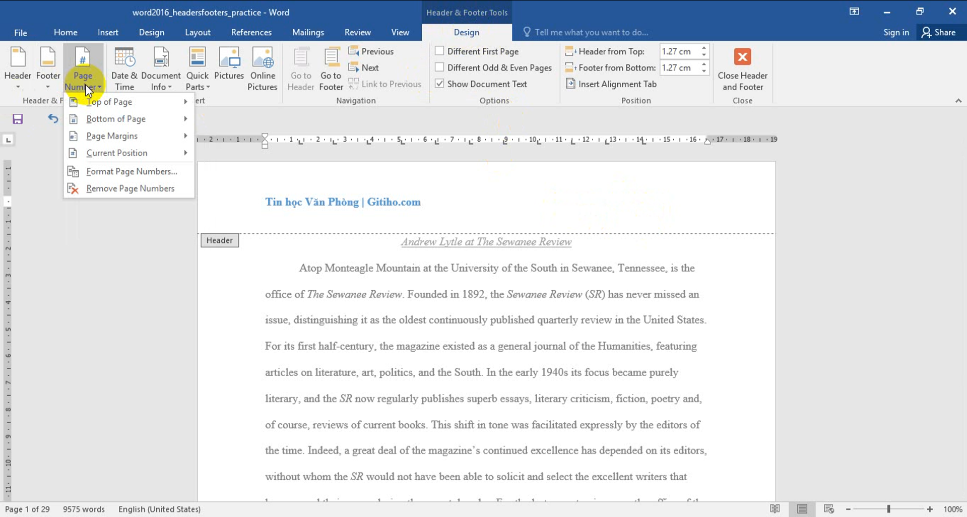Click title Andrew Lytle at The Sewanee Review
Viewport: 967px width, 517px height.
[486, 242]
